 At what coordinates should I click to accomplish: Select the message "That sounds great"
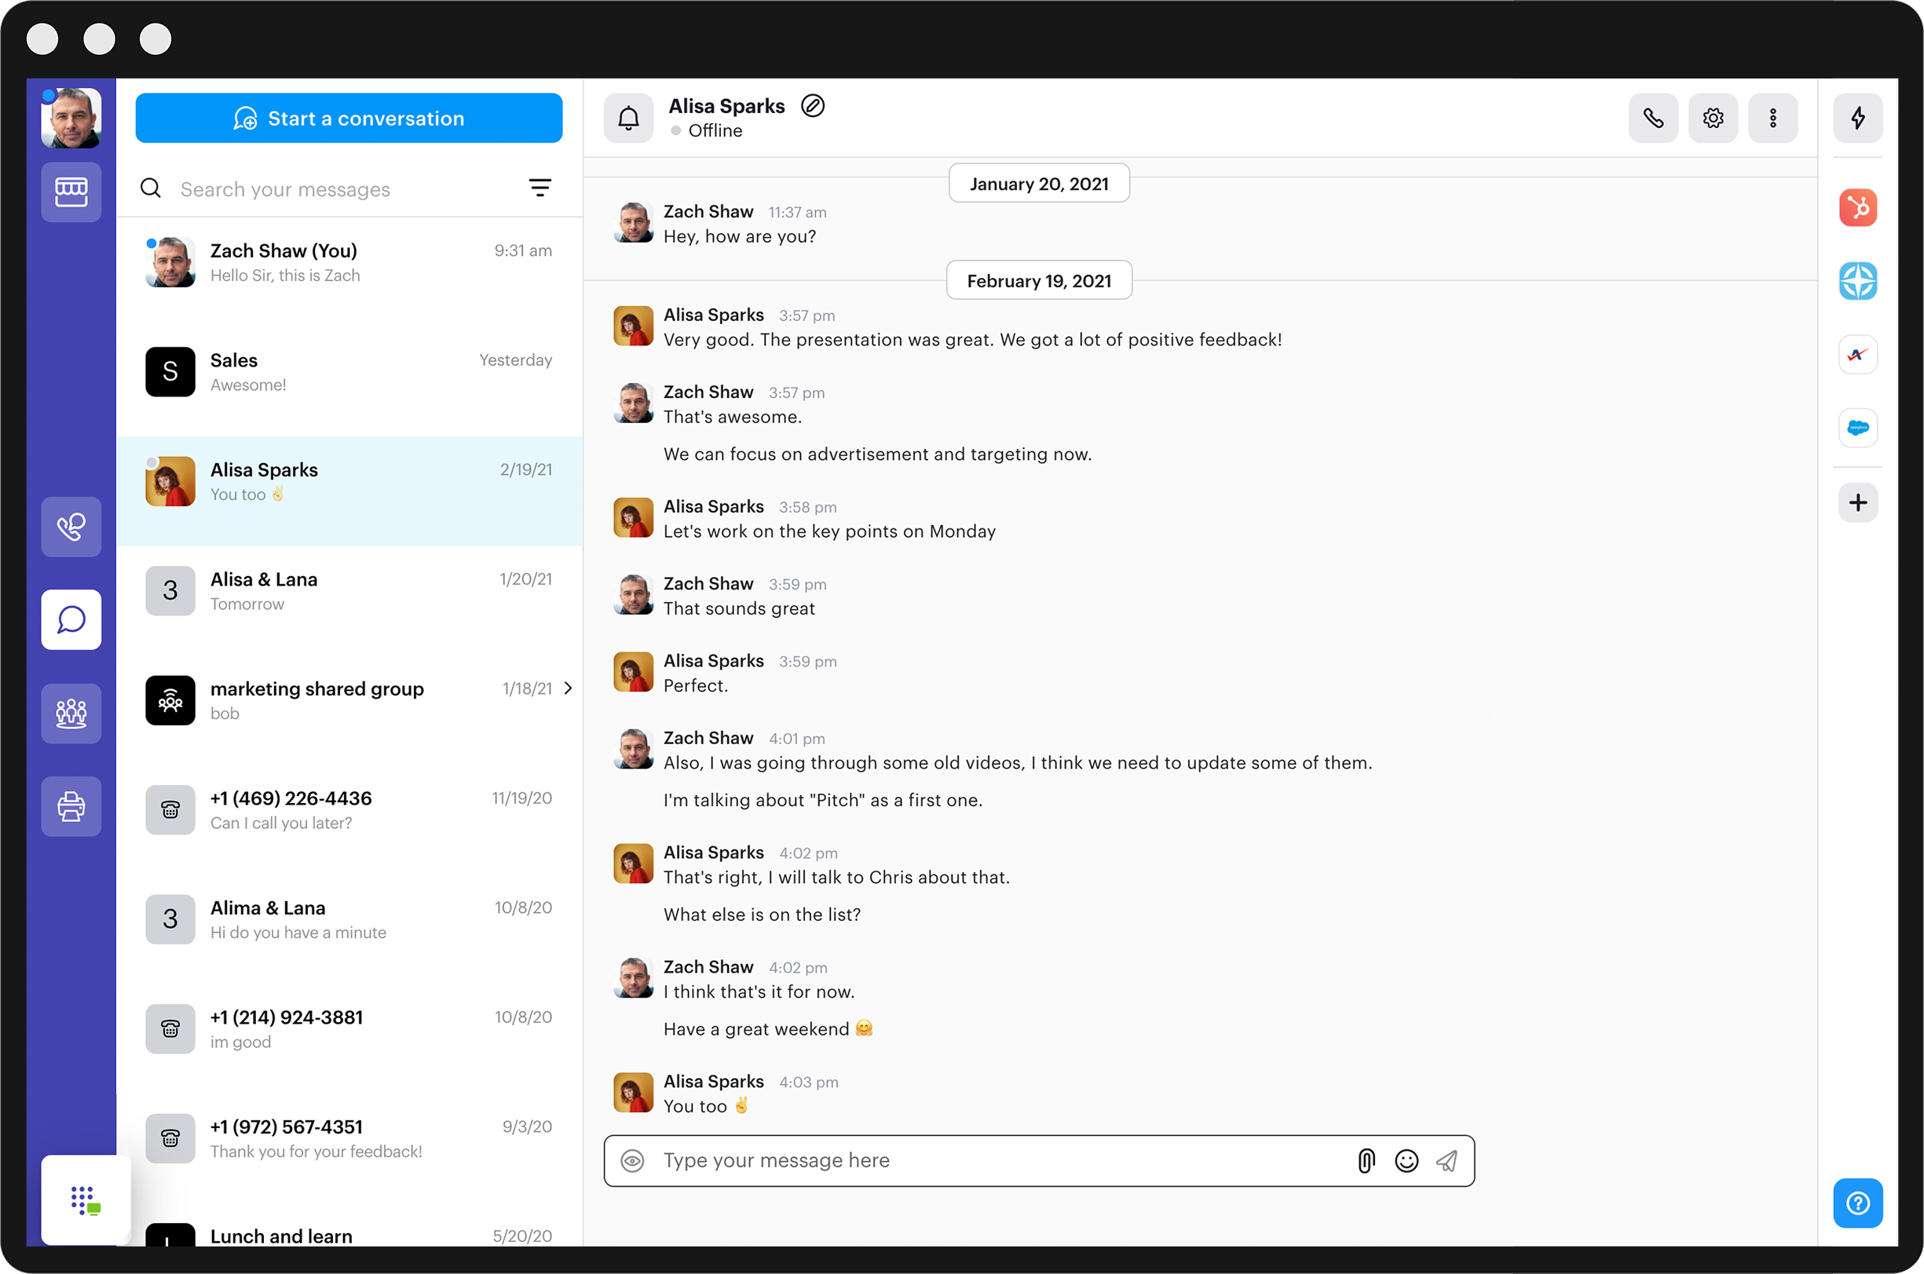(x=739, y=608)
